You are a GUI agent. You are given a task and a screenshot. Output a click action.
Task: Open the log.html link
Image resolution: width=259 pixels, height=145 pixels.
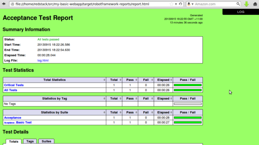click(x=43, y=60)
